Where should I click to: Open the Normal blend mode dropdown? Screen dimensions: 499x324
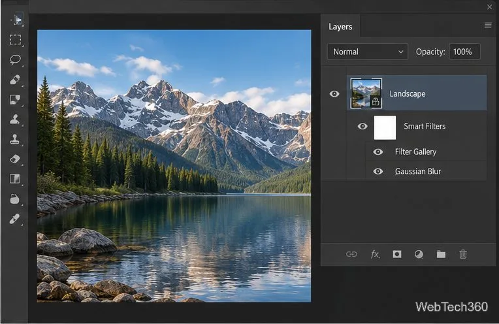point(368,52)
